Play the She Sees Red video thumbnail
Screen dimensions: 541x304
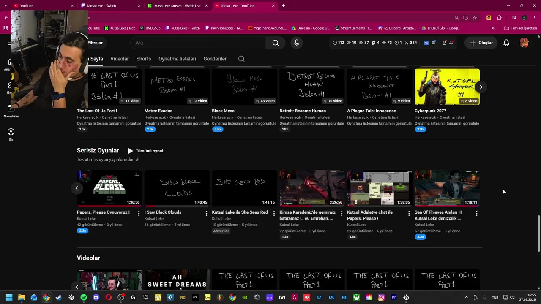245,188
